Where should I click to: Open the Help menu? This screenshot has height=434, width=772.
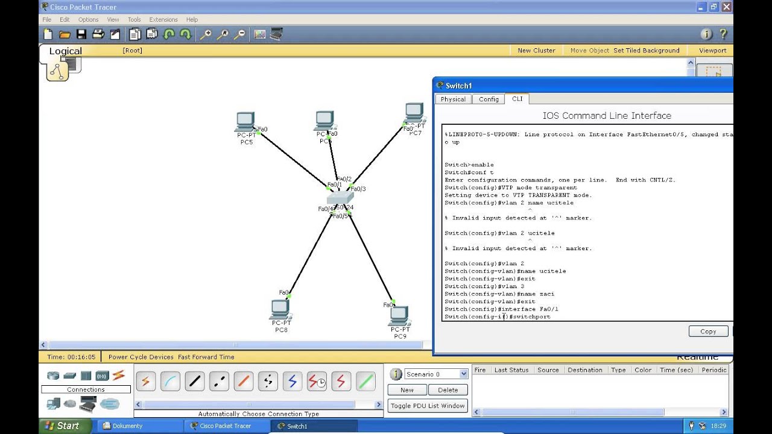(x=192, y=19)
